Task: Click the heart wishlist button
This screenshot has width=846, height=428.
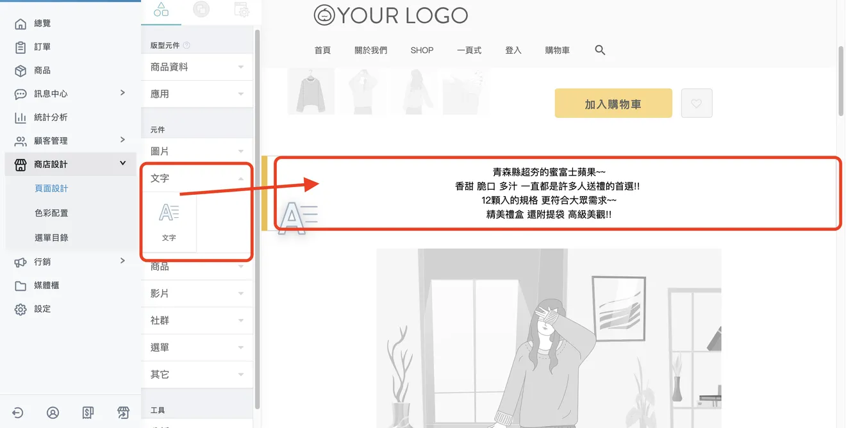Action: [x=697, y=103]
